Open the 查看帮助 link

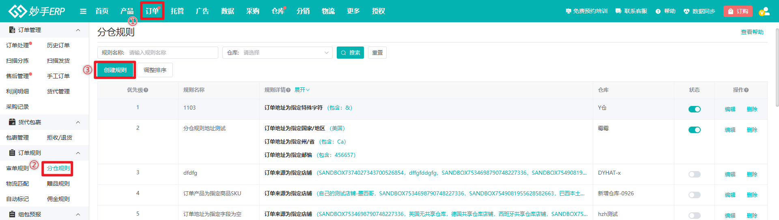click(752, 32)
